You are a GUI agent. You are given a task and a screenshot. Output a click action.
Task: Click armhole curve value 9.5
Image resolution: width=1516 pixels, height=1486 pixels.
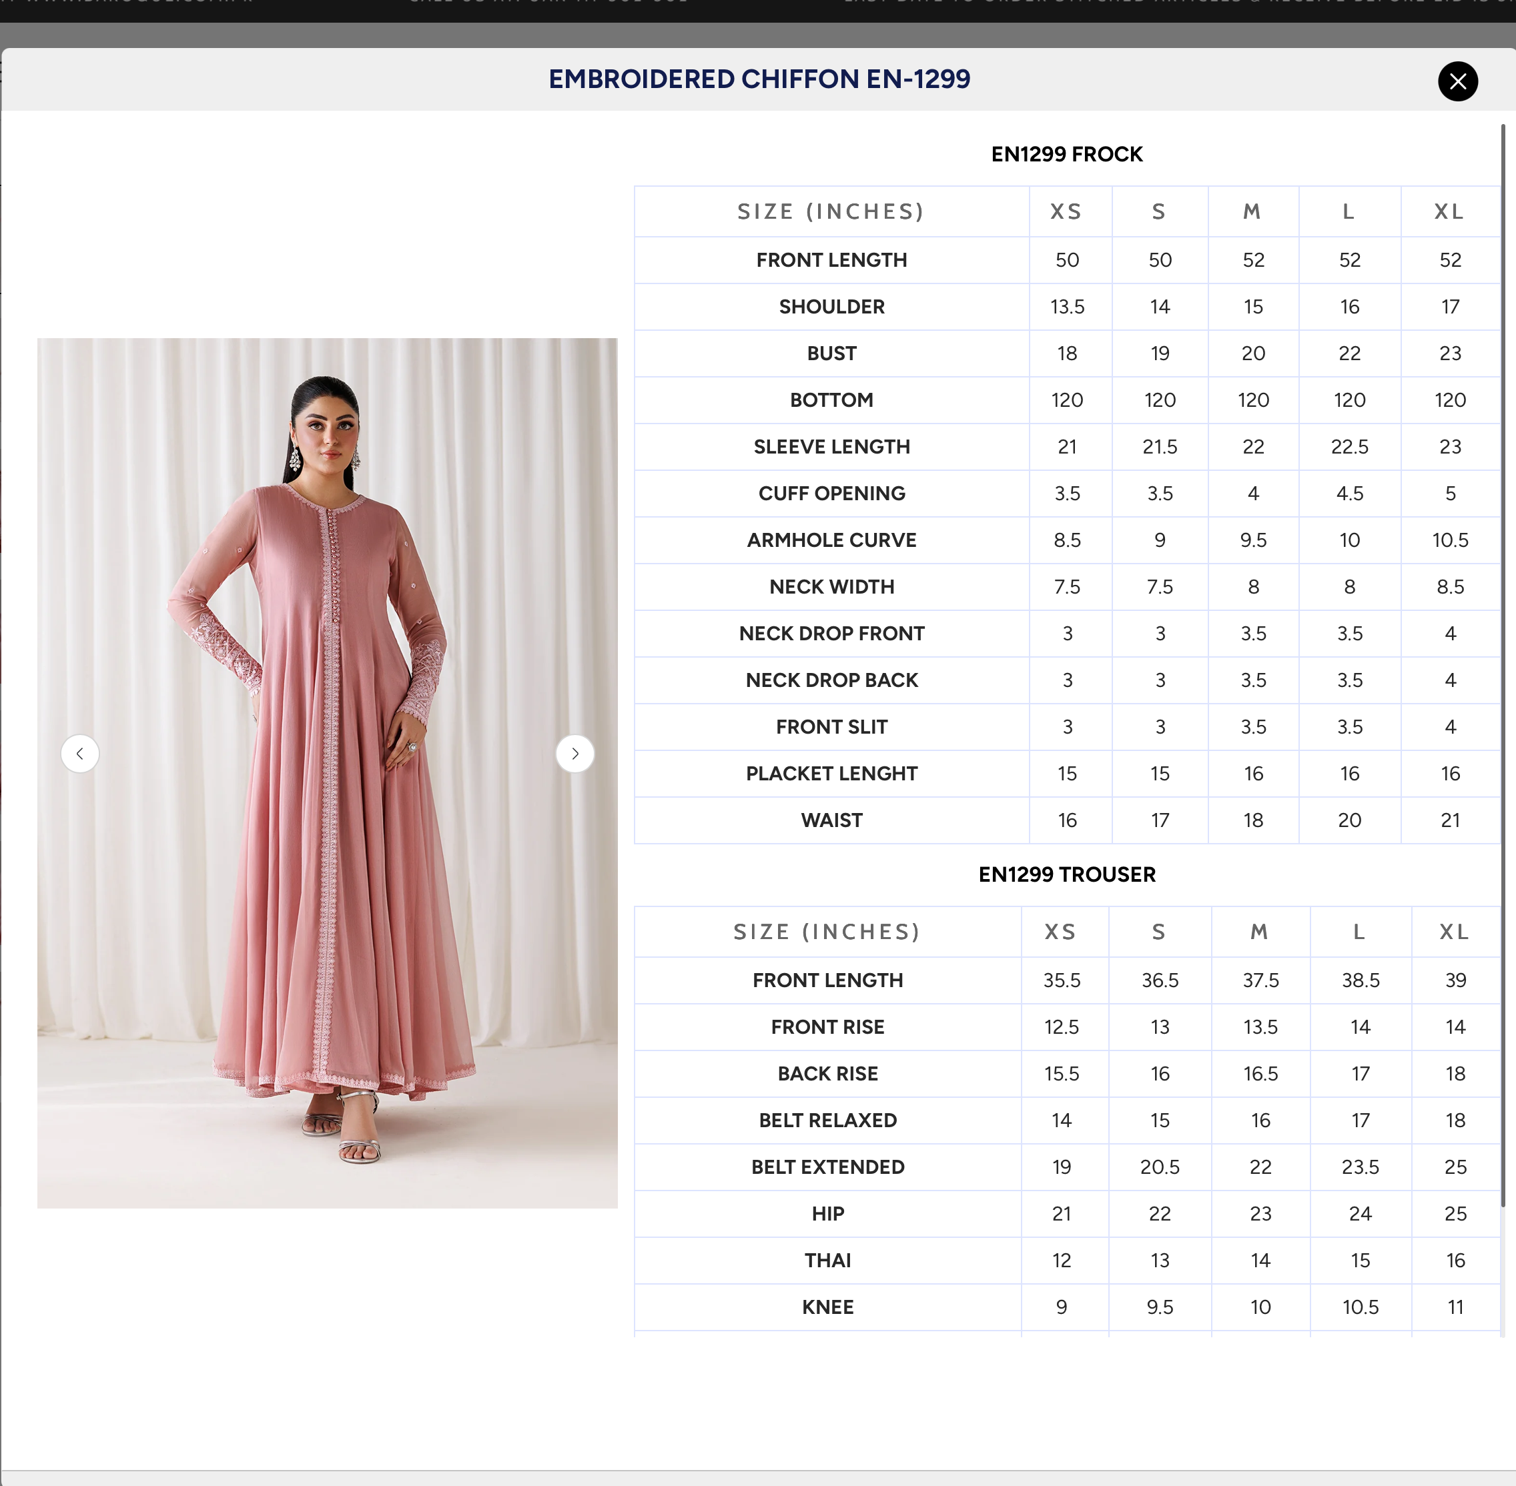click(1254, 540)
